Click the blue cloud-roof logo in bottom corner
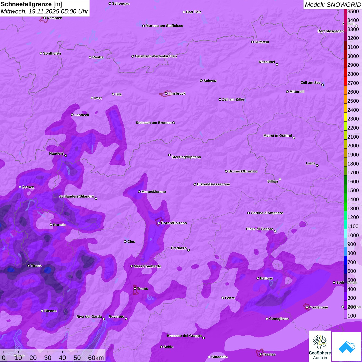The width and height of the screenshot is (362, 362). point(346,347)
